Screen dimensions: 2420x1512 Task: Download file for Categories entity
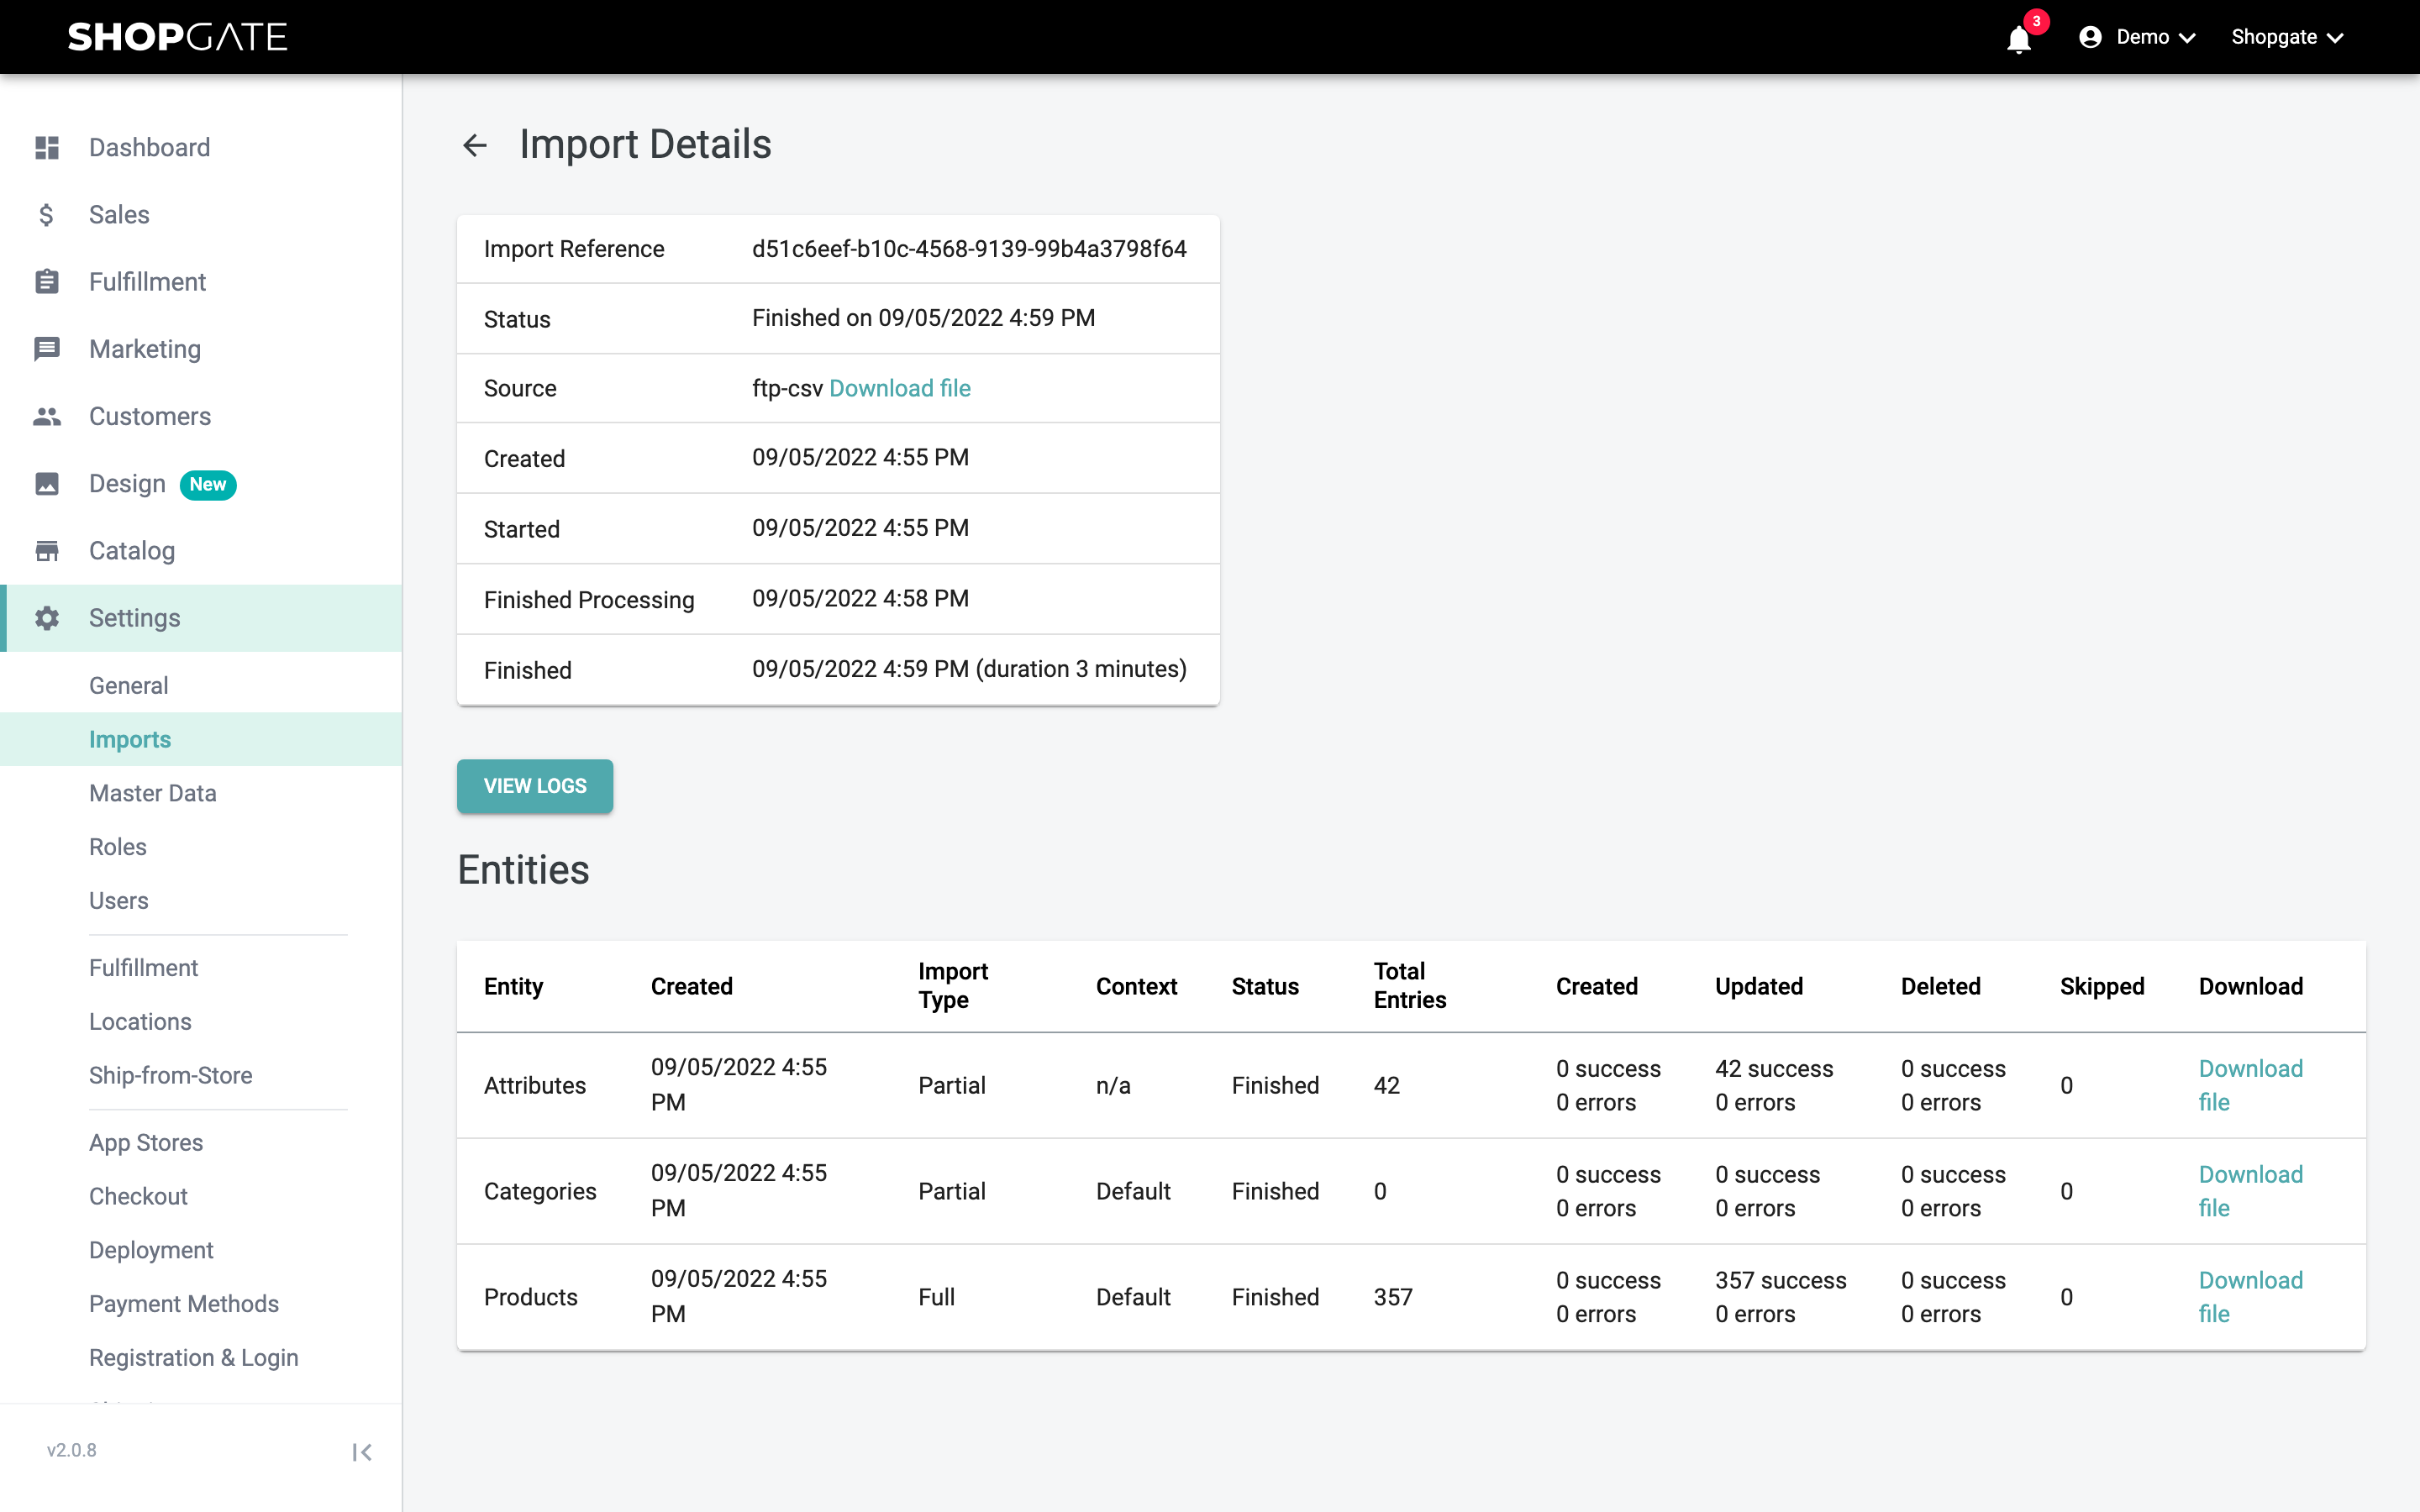(x=2250, y=1192)
